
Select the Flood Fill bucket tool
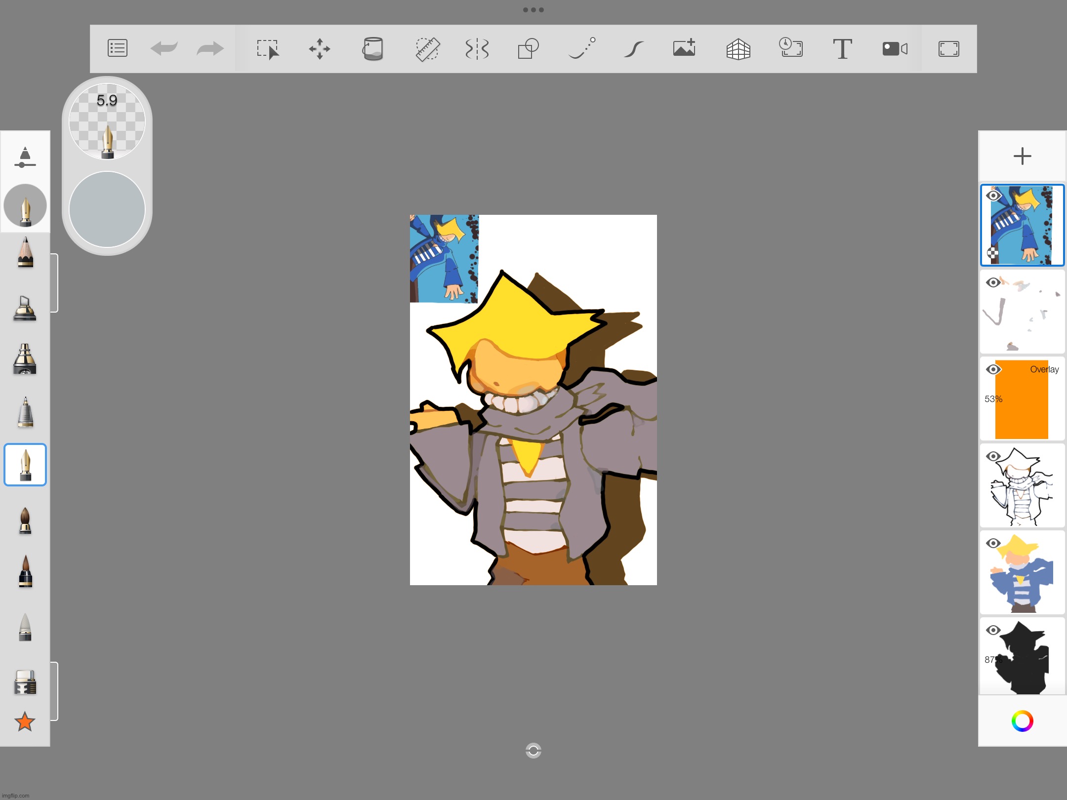click(373, 49)
